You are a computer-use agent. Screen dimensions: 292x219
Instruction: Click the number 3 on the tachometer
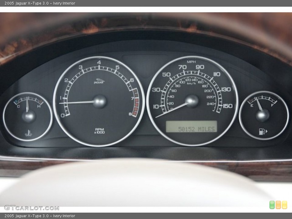tap(80, 67)
